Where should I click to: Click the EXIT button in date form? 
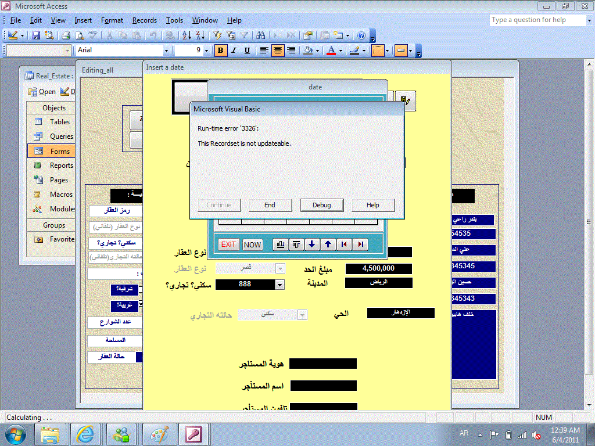(228, 244)
